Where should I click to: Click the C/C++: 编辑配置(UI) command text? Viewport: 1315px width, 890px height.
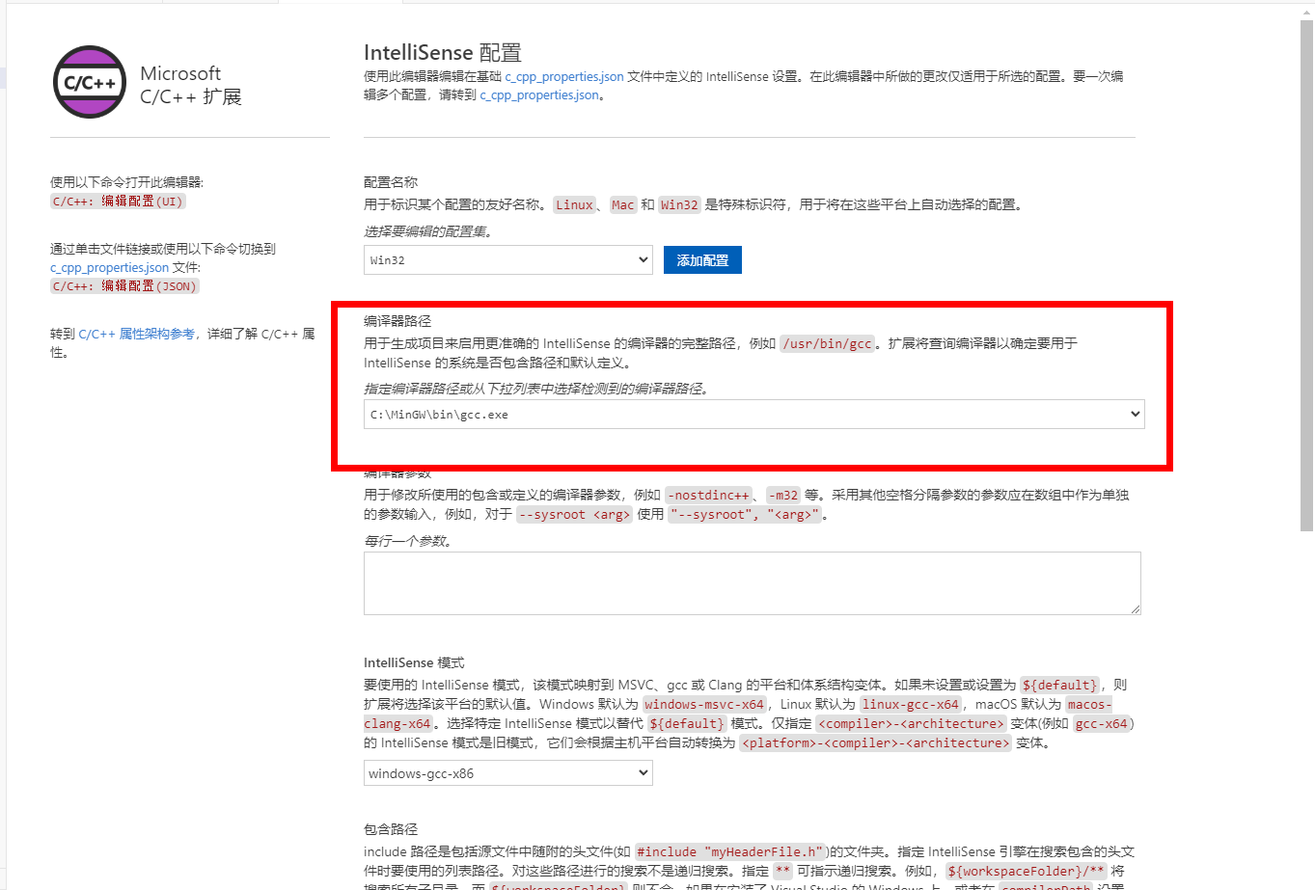pyautogui.click(x=118, y=202)
